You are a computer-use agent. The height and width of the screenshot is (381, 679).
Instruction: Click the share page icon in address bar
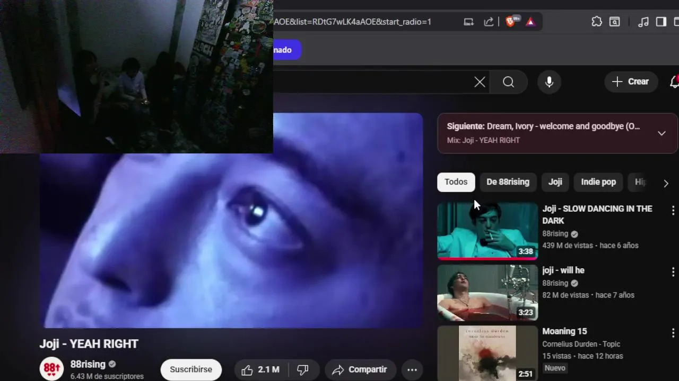(489, 22)
